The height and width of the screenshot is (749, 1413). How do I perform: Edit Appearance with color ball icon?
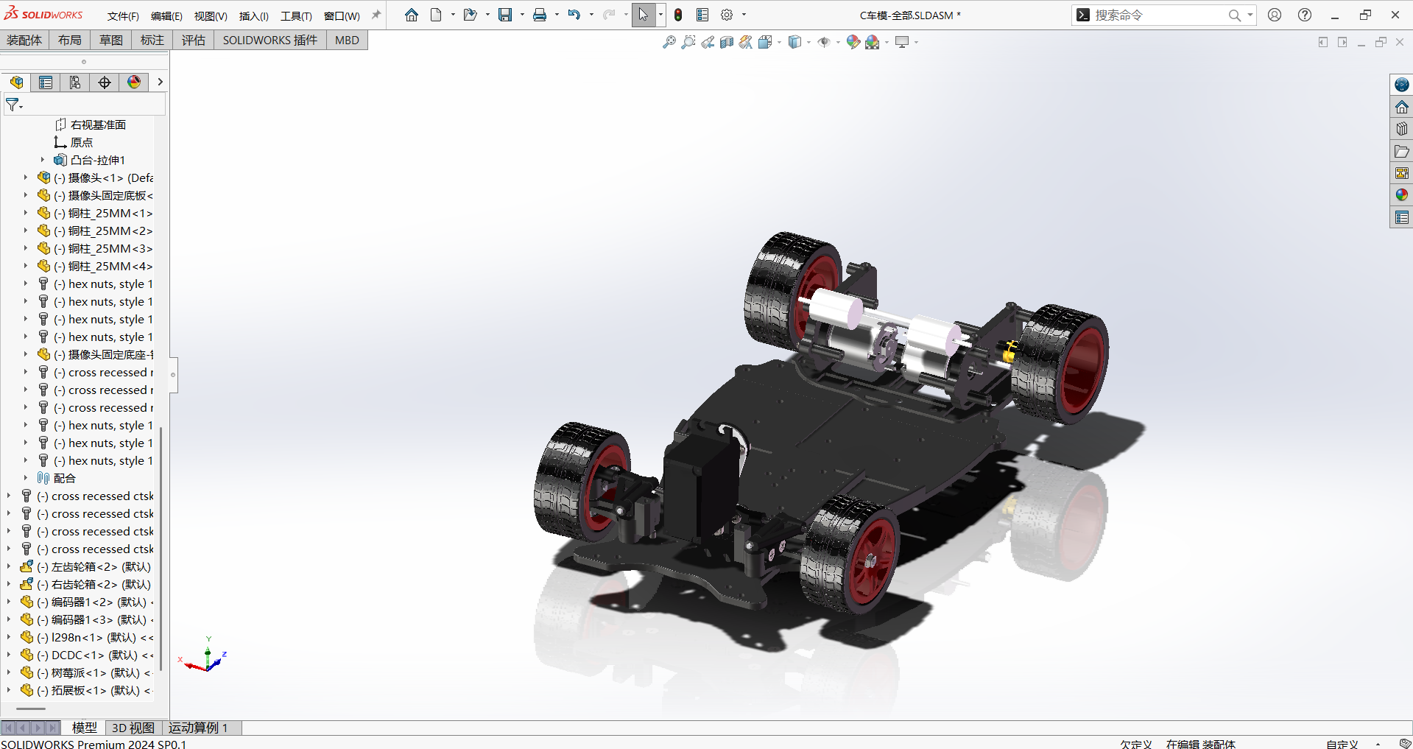[853, 42]
